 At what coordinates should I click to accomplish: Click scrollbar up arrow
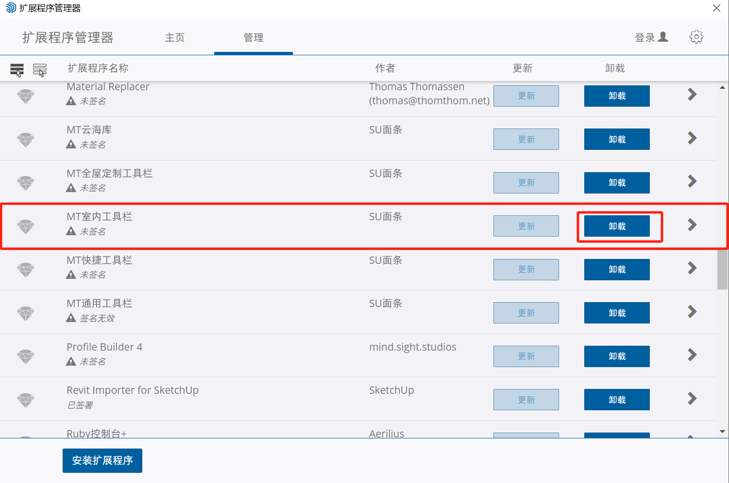click(x=722, y=88)
